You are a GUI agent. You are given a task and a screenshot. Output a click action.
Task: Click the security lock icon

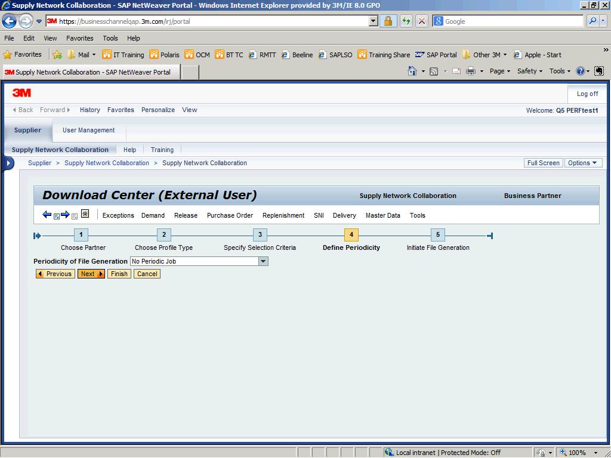point(388,21)
